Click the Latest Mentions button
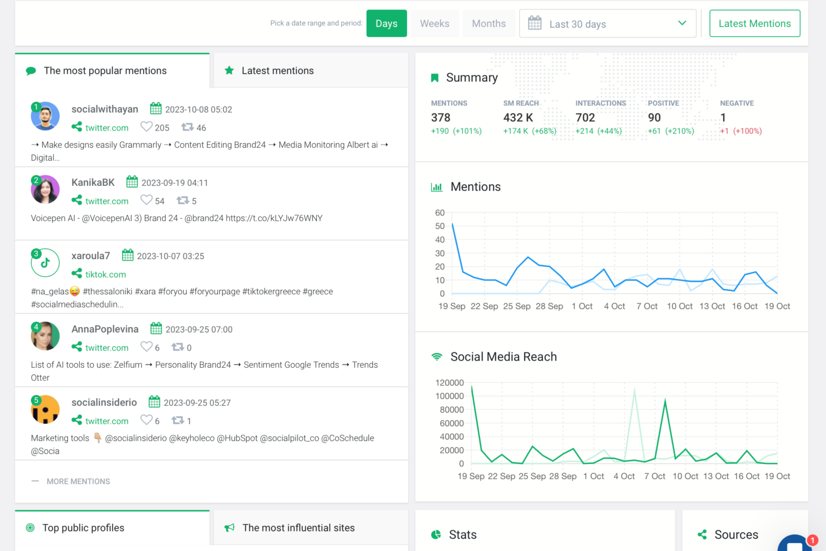Screen dimensions: 826x551 [755, 23]
